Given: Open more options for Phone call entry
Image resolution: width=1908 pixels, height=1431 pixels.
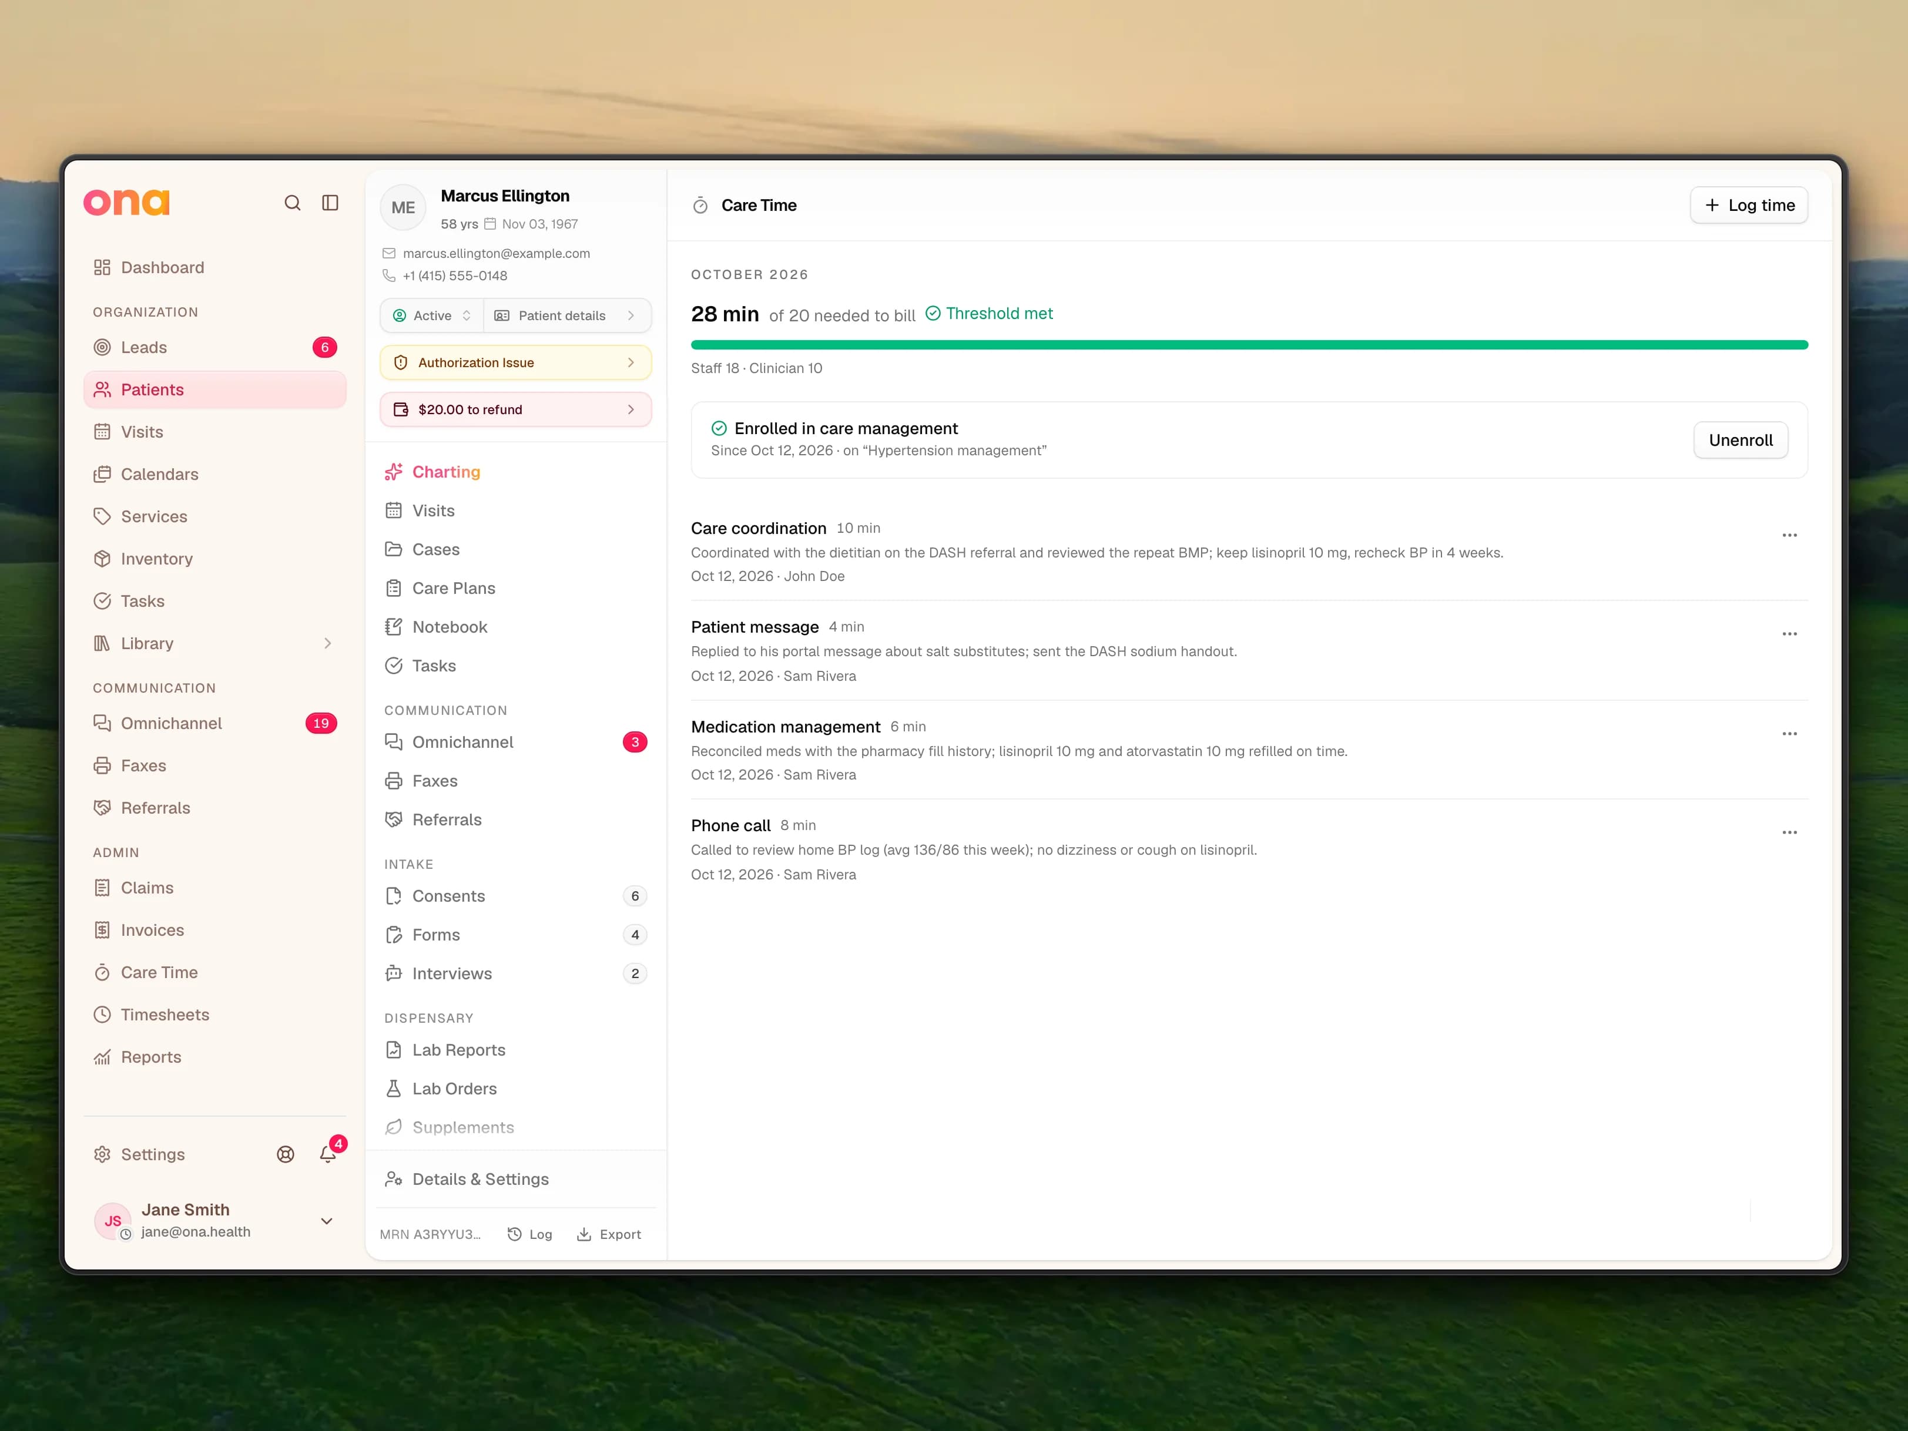Looking at the screenshot, I should (1790, 833).
